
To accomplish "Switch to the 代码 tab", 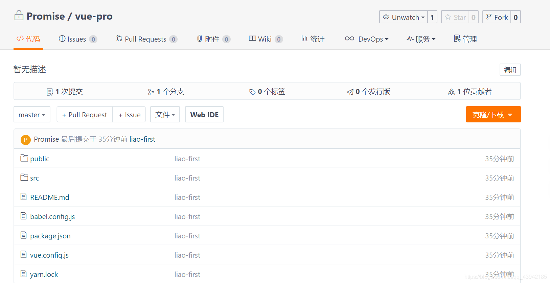I will pyautogui.click(x=28, y=39).
